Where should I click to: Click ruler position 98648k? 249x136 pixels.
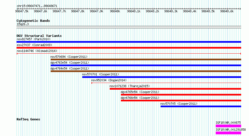pos(115,11)
